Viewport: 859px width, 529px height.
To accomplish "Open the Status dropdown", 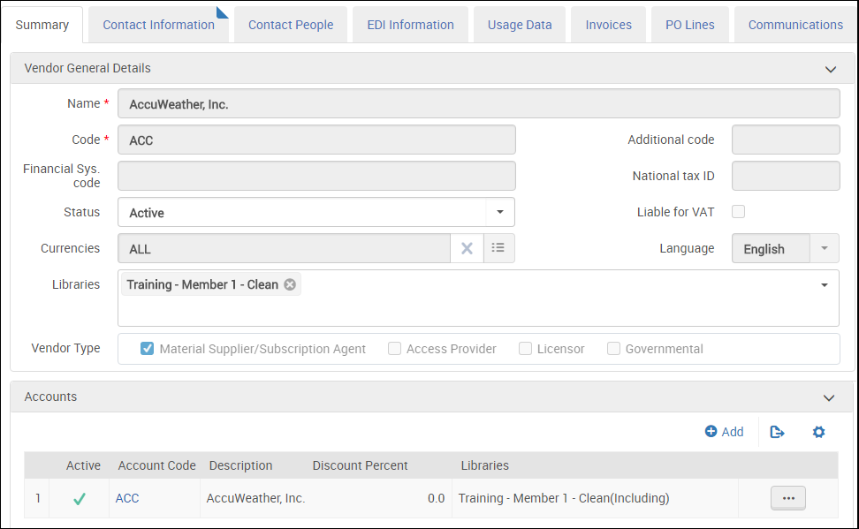I will click(499, 213).
